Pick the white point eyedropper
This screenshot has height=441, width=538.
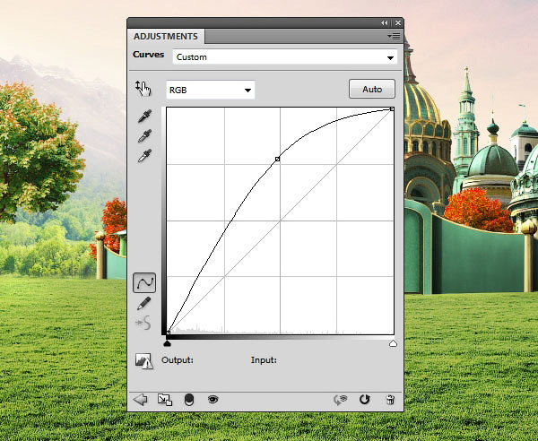[144, 156]
